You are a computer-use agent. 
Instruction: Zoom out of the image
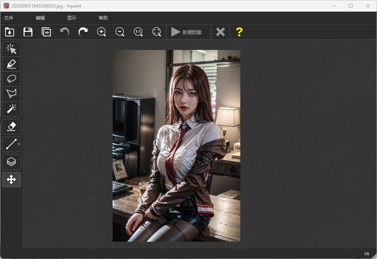(x=120, y=32)
